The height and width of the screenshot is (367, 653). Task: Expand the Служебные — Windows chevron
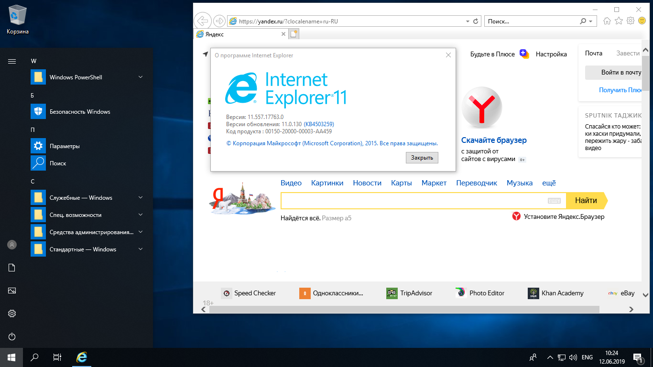click(x=141, y=197)
